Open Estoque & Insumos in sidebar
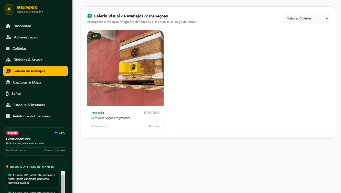 36,105
